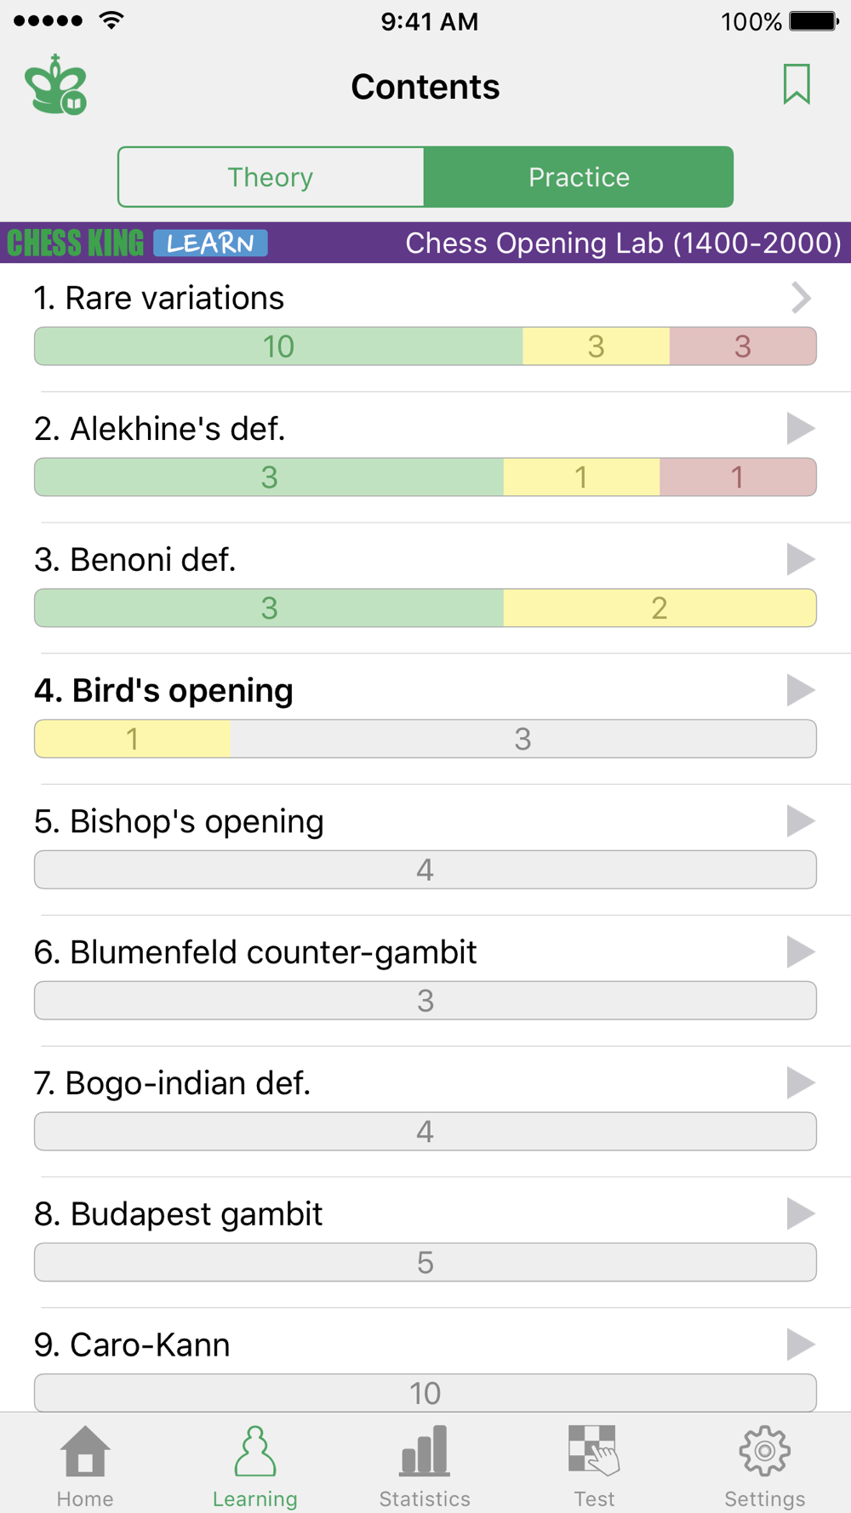Tap the green bookmark icon
The height and width of the screenshot is (1513, 851).
[797, 84]
